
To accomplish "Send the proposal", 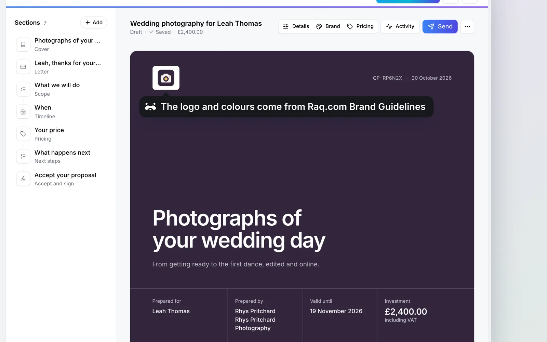I will click(440, 26).
